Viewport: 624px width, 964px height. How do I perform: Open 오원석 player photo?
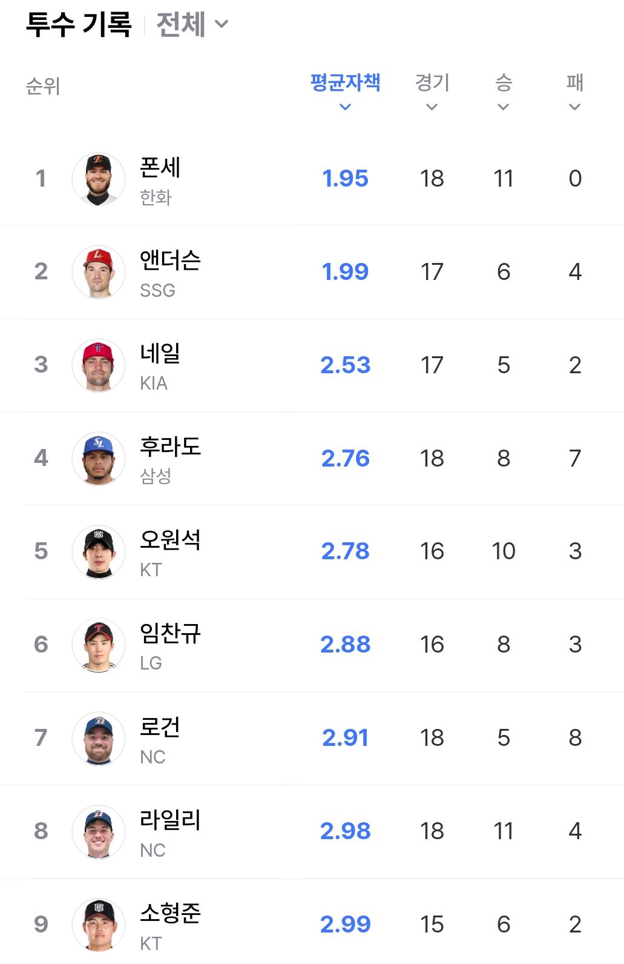point(99,552)
